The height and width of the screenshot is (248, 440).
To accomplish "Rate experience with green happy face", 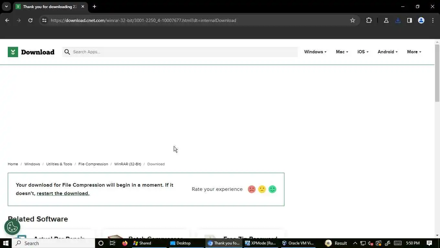I will click(272, 189).
